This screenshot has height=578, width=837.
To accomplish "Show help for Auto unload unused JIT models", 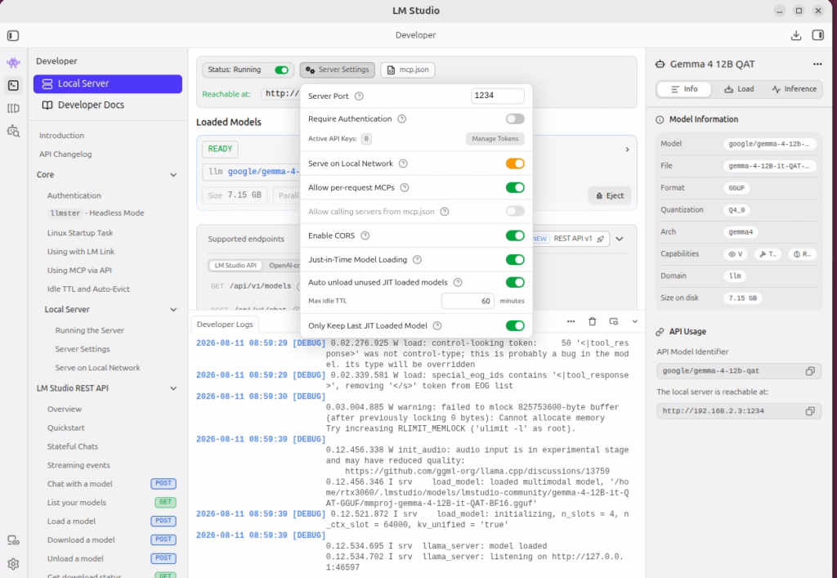I will [x=458, y=282].
